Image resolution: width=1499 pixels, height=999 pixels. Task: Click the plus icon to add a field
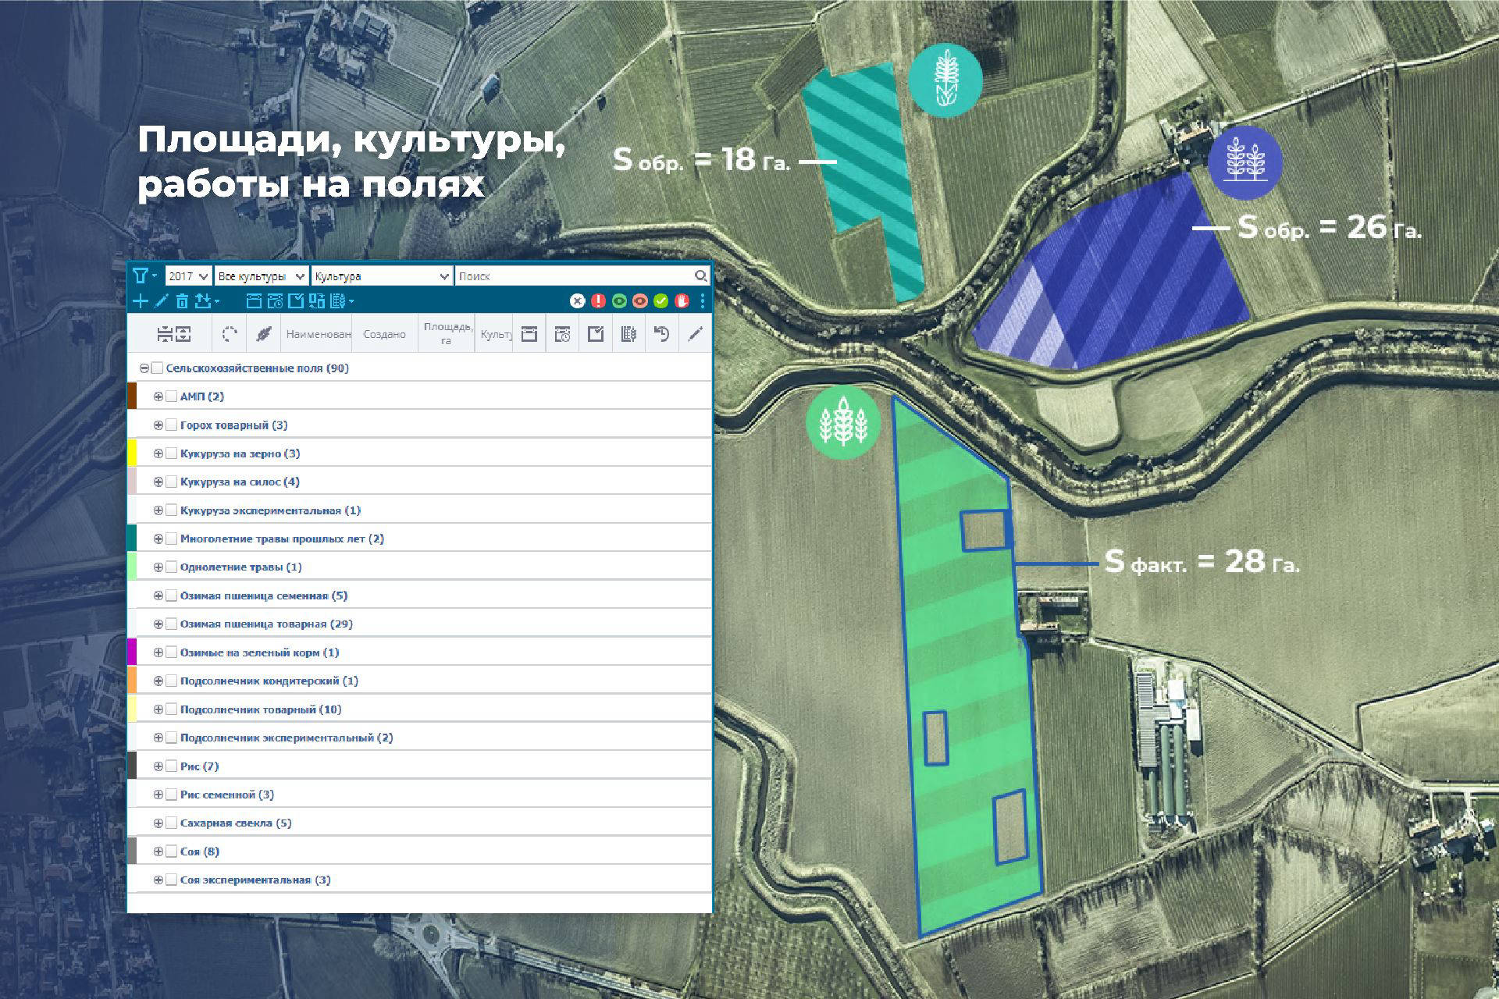click(x=141, y=301)
